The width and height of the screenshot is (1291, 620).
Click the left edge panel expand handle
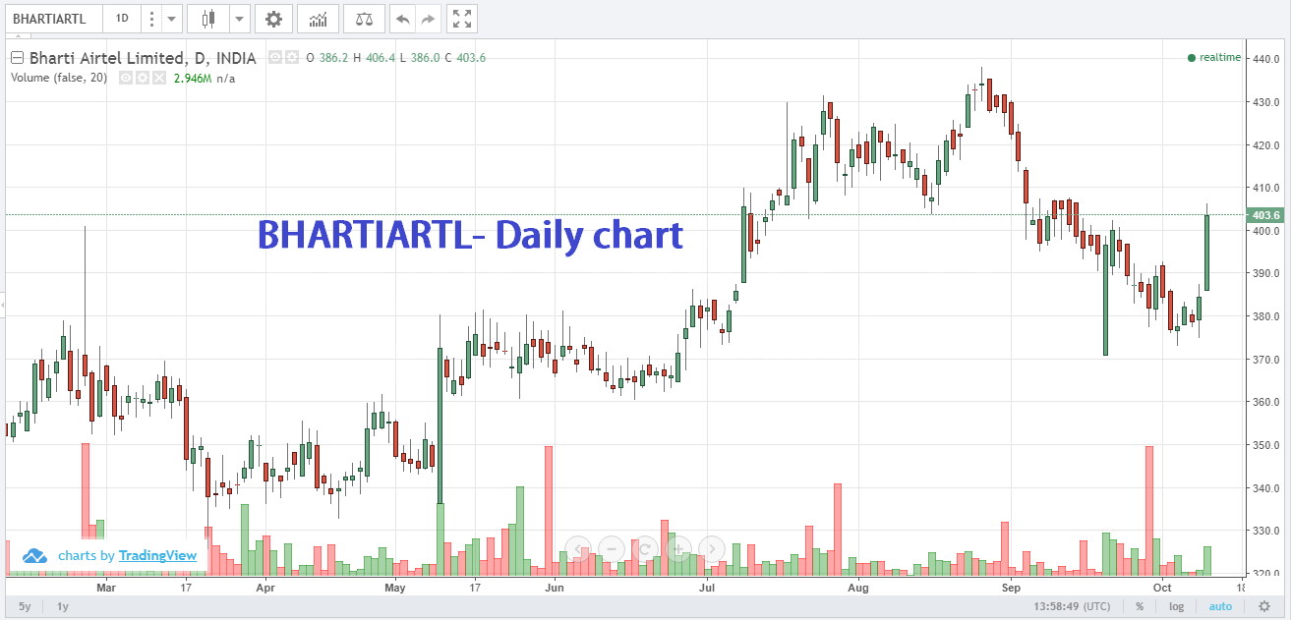tap(3, 307)
